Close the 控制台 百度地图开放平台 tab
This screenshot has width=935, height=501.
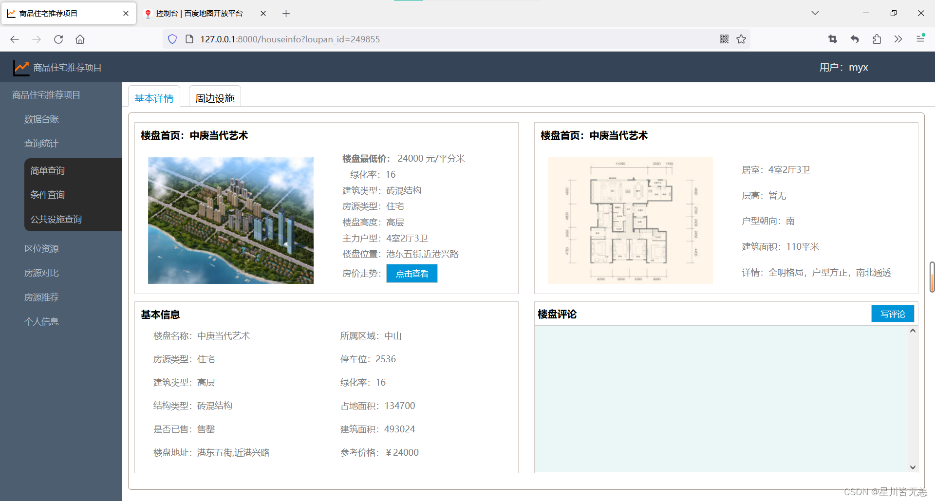click(x=263, y=14)
